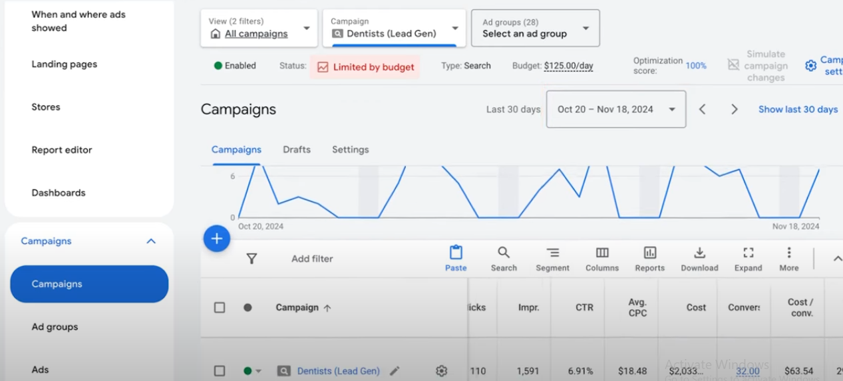Click the Campaign settings gear icon at top right
This screenshot has height=381, width=843.
click(x=810, y=66)
